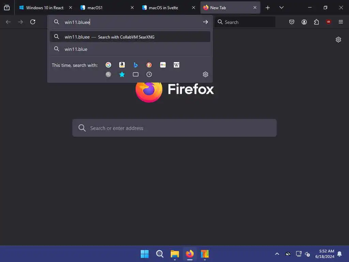Screen dimensions: 349x262
Task: Open the uBlock Origin extension
Action: click(329, 22)
